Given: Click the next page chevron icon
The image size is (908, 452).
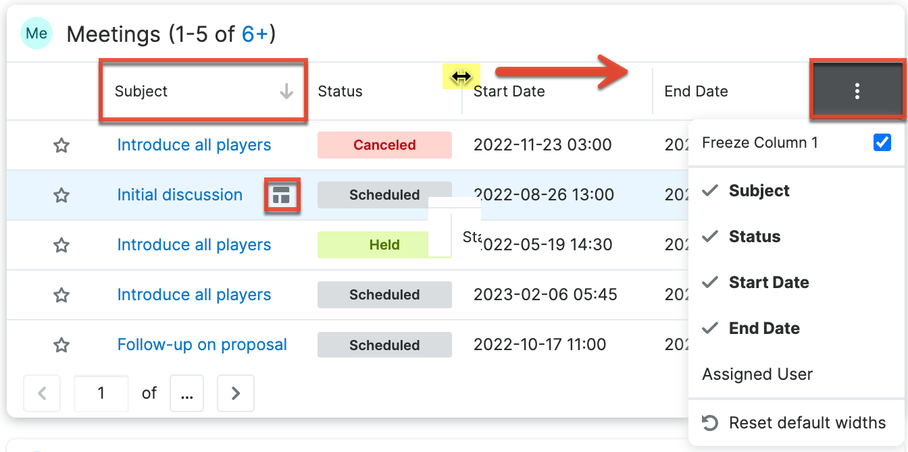Looking at the screenshot, I should click(x=235, y=393).
